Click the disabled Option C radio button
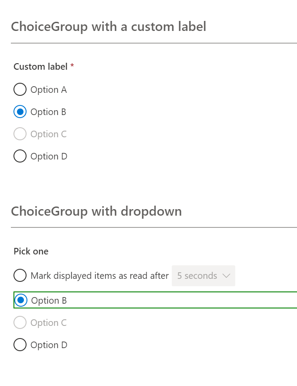The width and height of the screenshot is (297, 386). (x=20, y=134)
